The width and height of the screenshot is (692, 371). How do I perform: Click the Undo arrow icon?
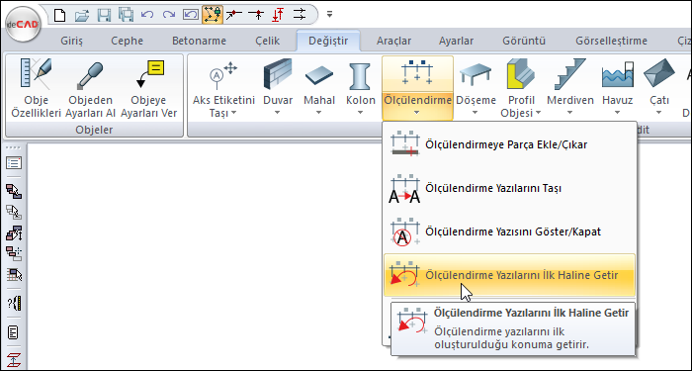pyautogui.click(x=147, y=15)
